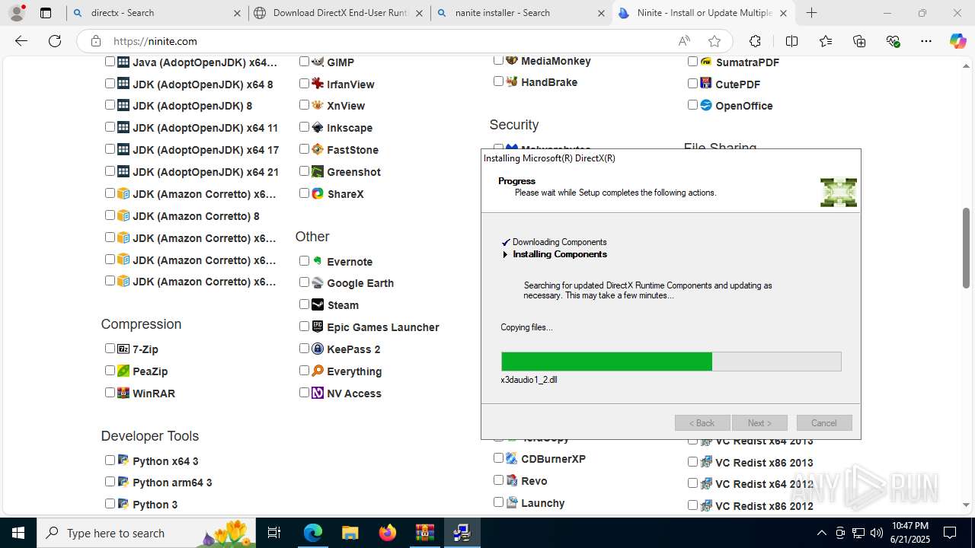Click the Steam icon
This screenshot has height=548, width=975.
318,304
